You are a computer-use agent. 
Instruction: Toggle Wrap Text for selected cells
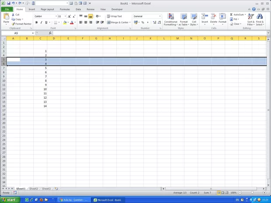point(114,16)
